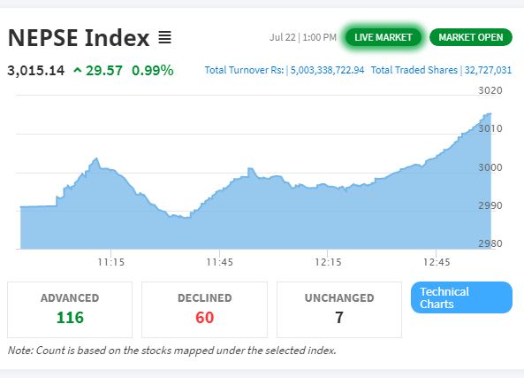Open the index list menu icon
The image size is (524, 378).
click(x=164, y=37)
